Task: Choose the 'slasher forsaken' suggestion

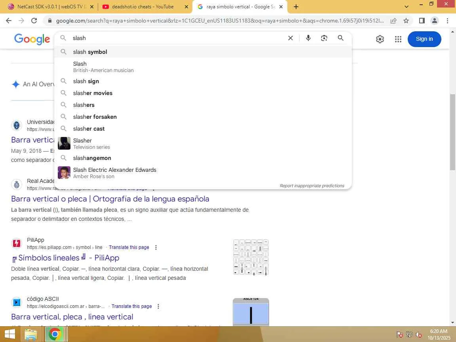Action: (203, 117)
